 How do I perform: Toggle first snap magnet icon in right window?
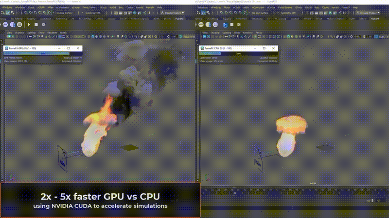coord(221,13)
